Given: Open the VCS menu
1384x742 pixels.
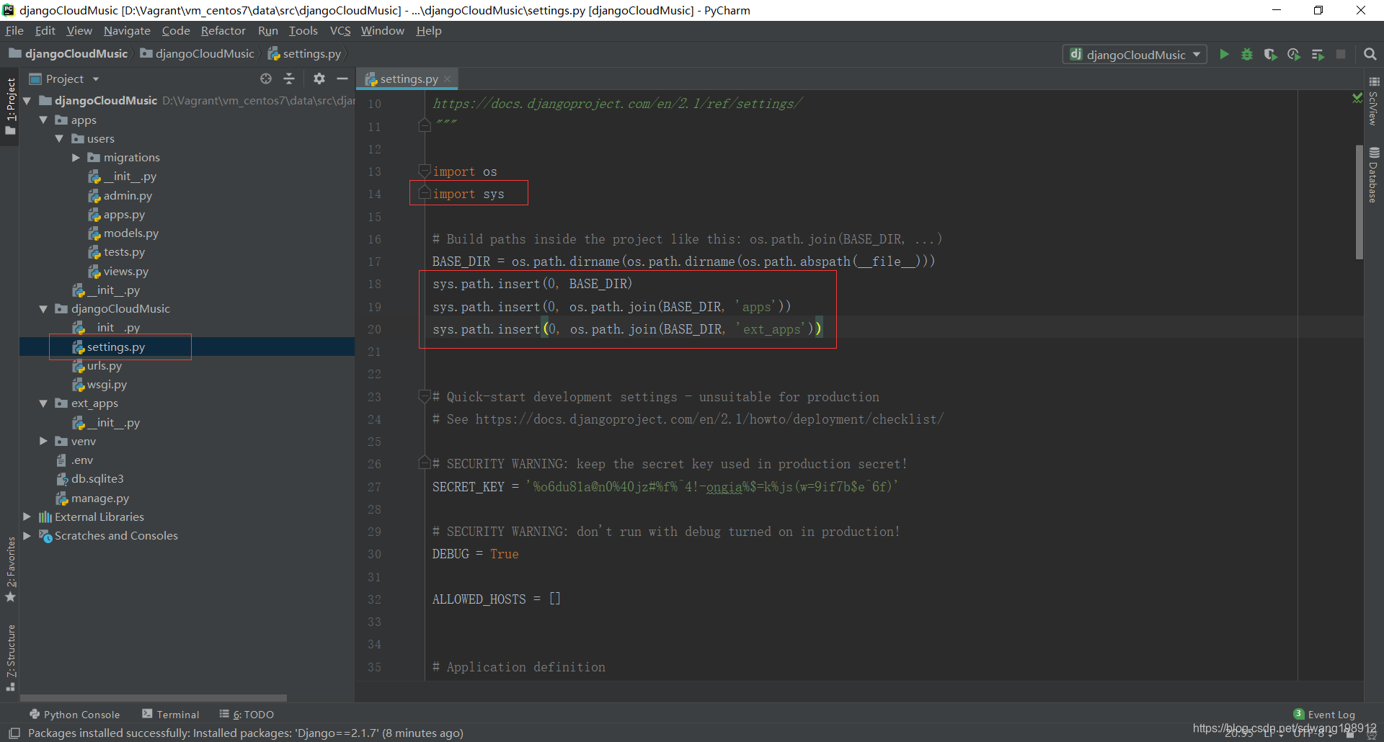Looking at the screenshot, I should (340, 30).
